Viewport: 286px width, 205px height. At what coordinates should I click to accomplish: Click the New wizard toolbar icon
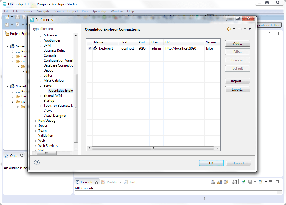[x=7, y=17]
